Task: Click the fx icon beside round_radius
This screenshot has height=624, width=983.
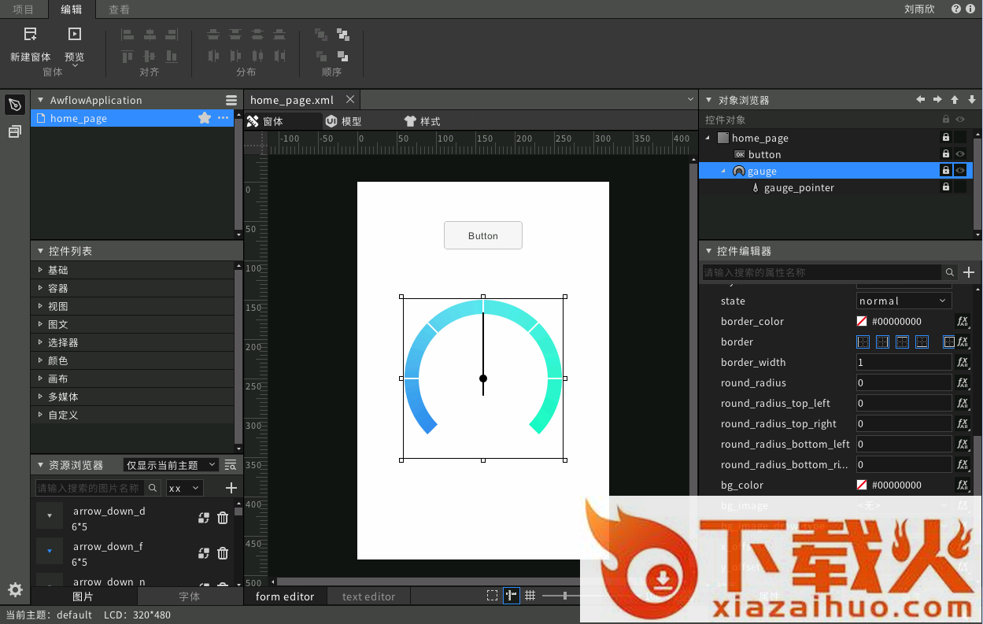Action: point(963,382)
